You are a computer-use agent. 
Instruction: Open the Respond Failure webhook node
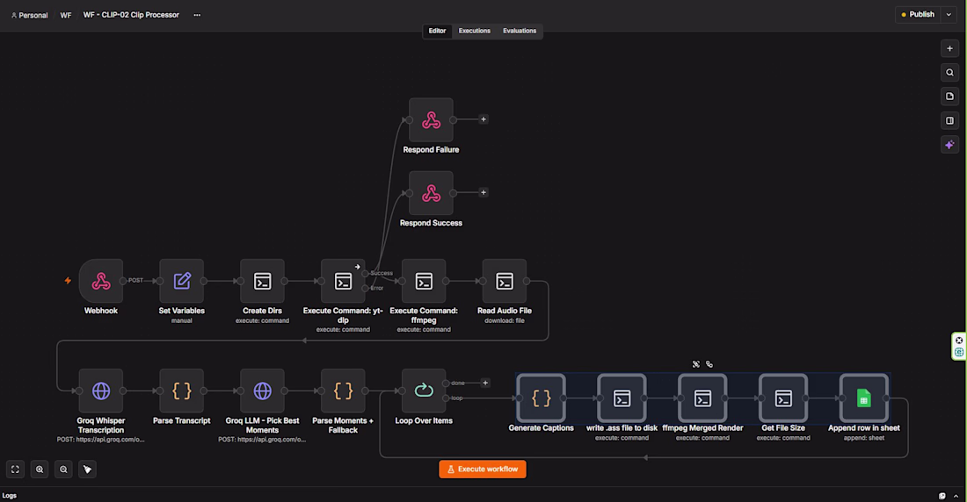point(431,120)
